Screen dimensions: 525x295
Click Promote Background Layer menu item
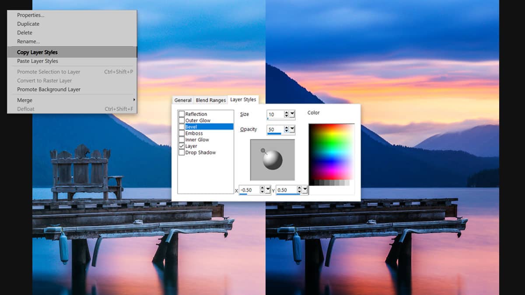click(49, 90)
